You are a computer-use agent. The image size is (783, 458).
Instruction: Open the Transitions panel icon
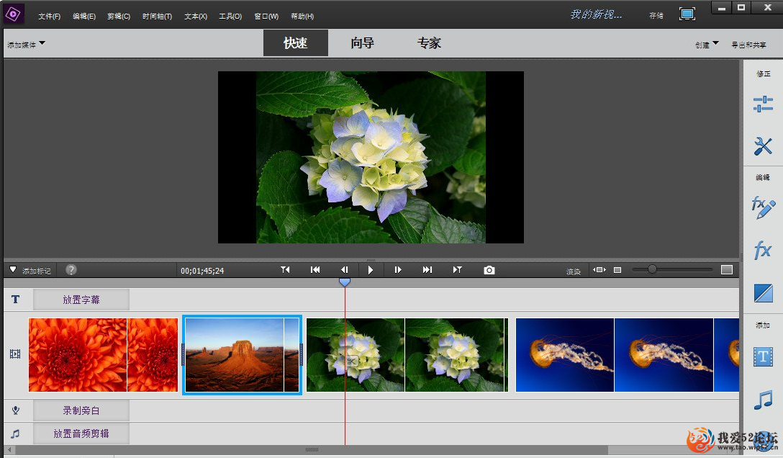(x=763, y=293)
